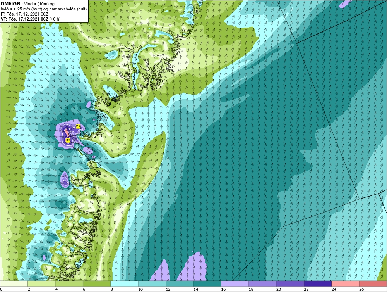Image resolution: width=387 pixels, height=292 pixels.
Task: Select the 2–4 m/s light green swatch
Action: pos(41,283)
